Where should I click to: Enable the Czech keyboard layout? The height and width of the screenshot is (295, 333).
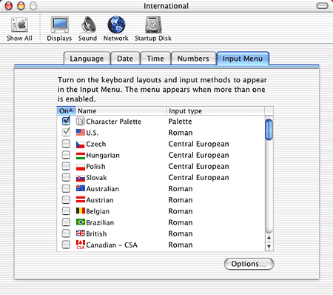pos(66,144)
